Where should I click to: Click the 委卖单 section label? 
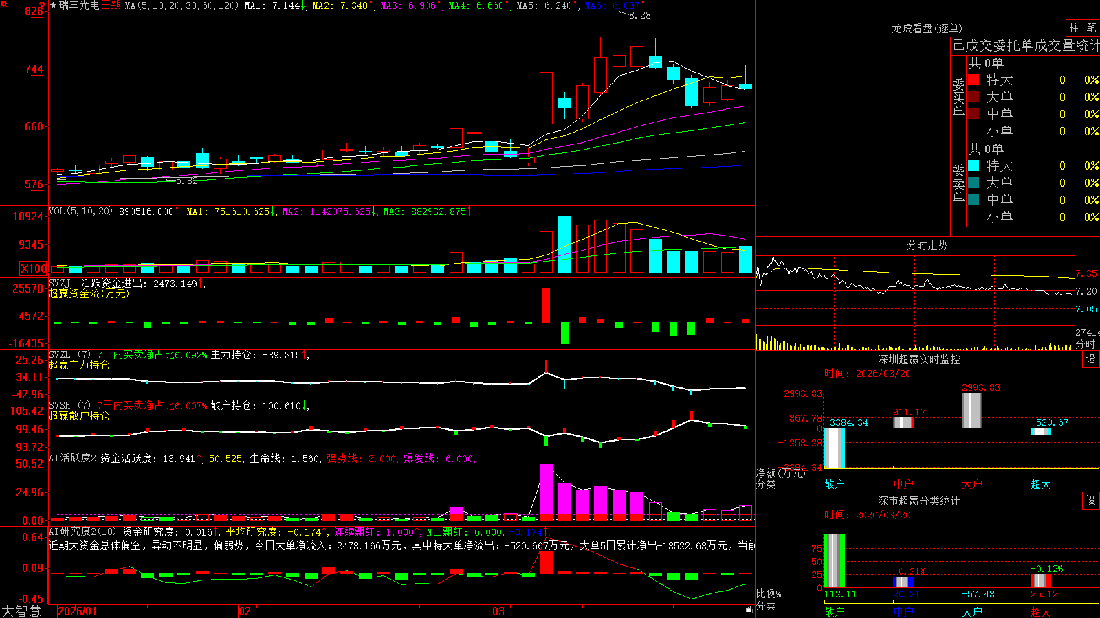click(x=958, y=183)
